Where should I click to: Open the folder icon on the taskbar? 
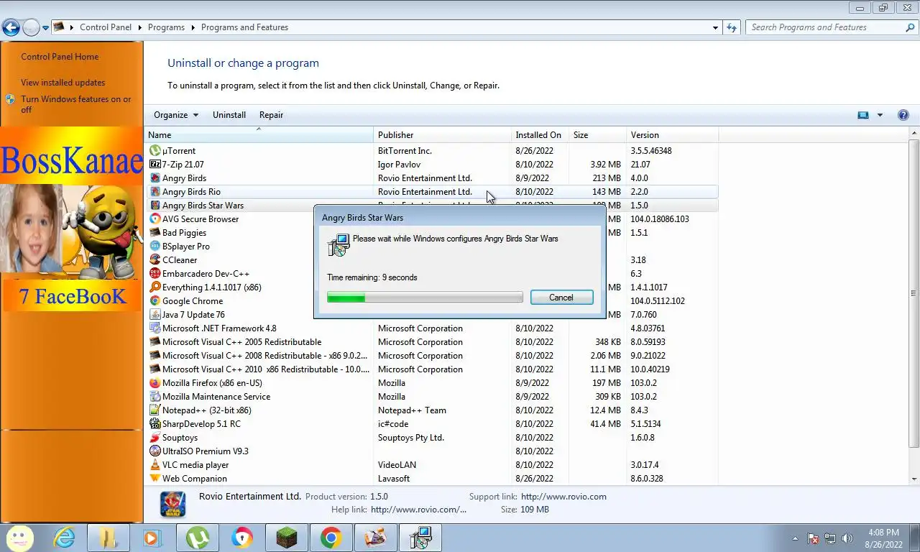108,538
